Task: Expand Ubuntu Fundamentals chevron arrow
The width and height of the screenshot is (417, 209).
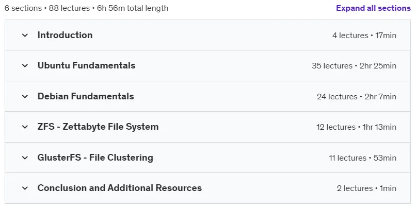Action: [x=25, y=65]
